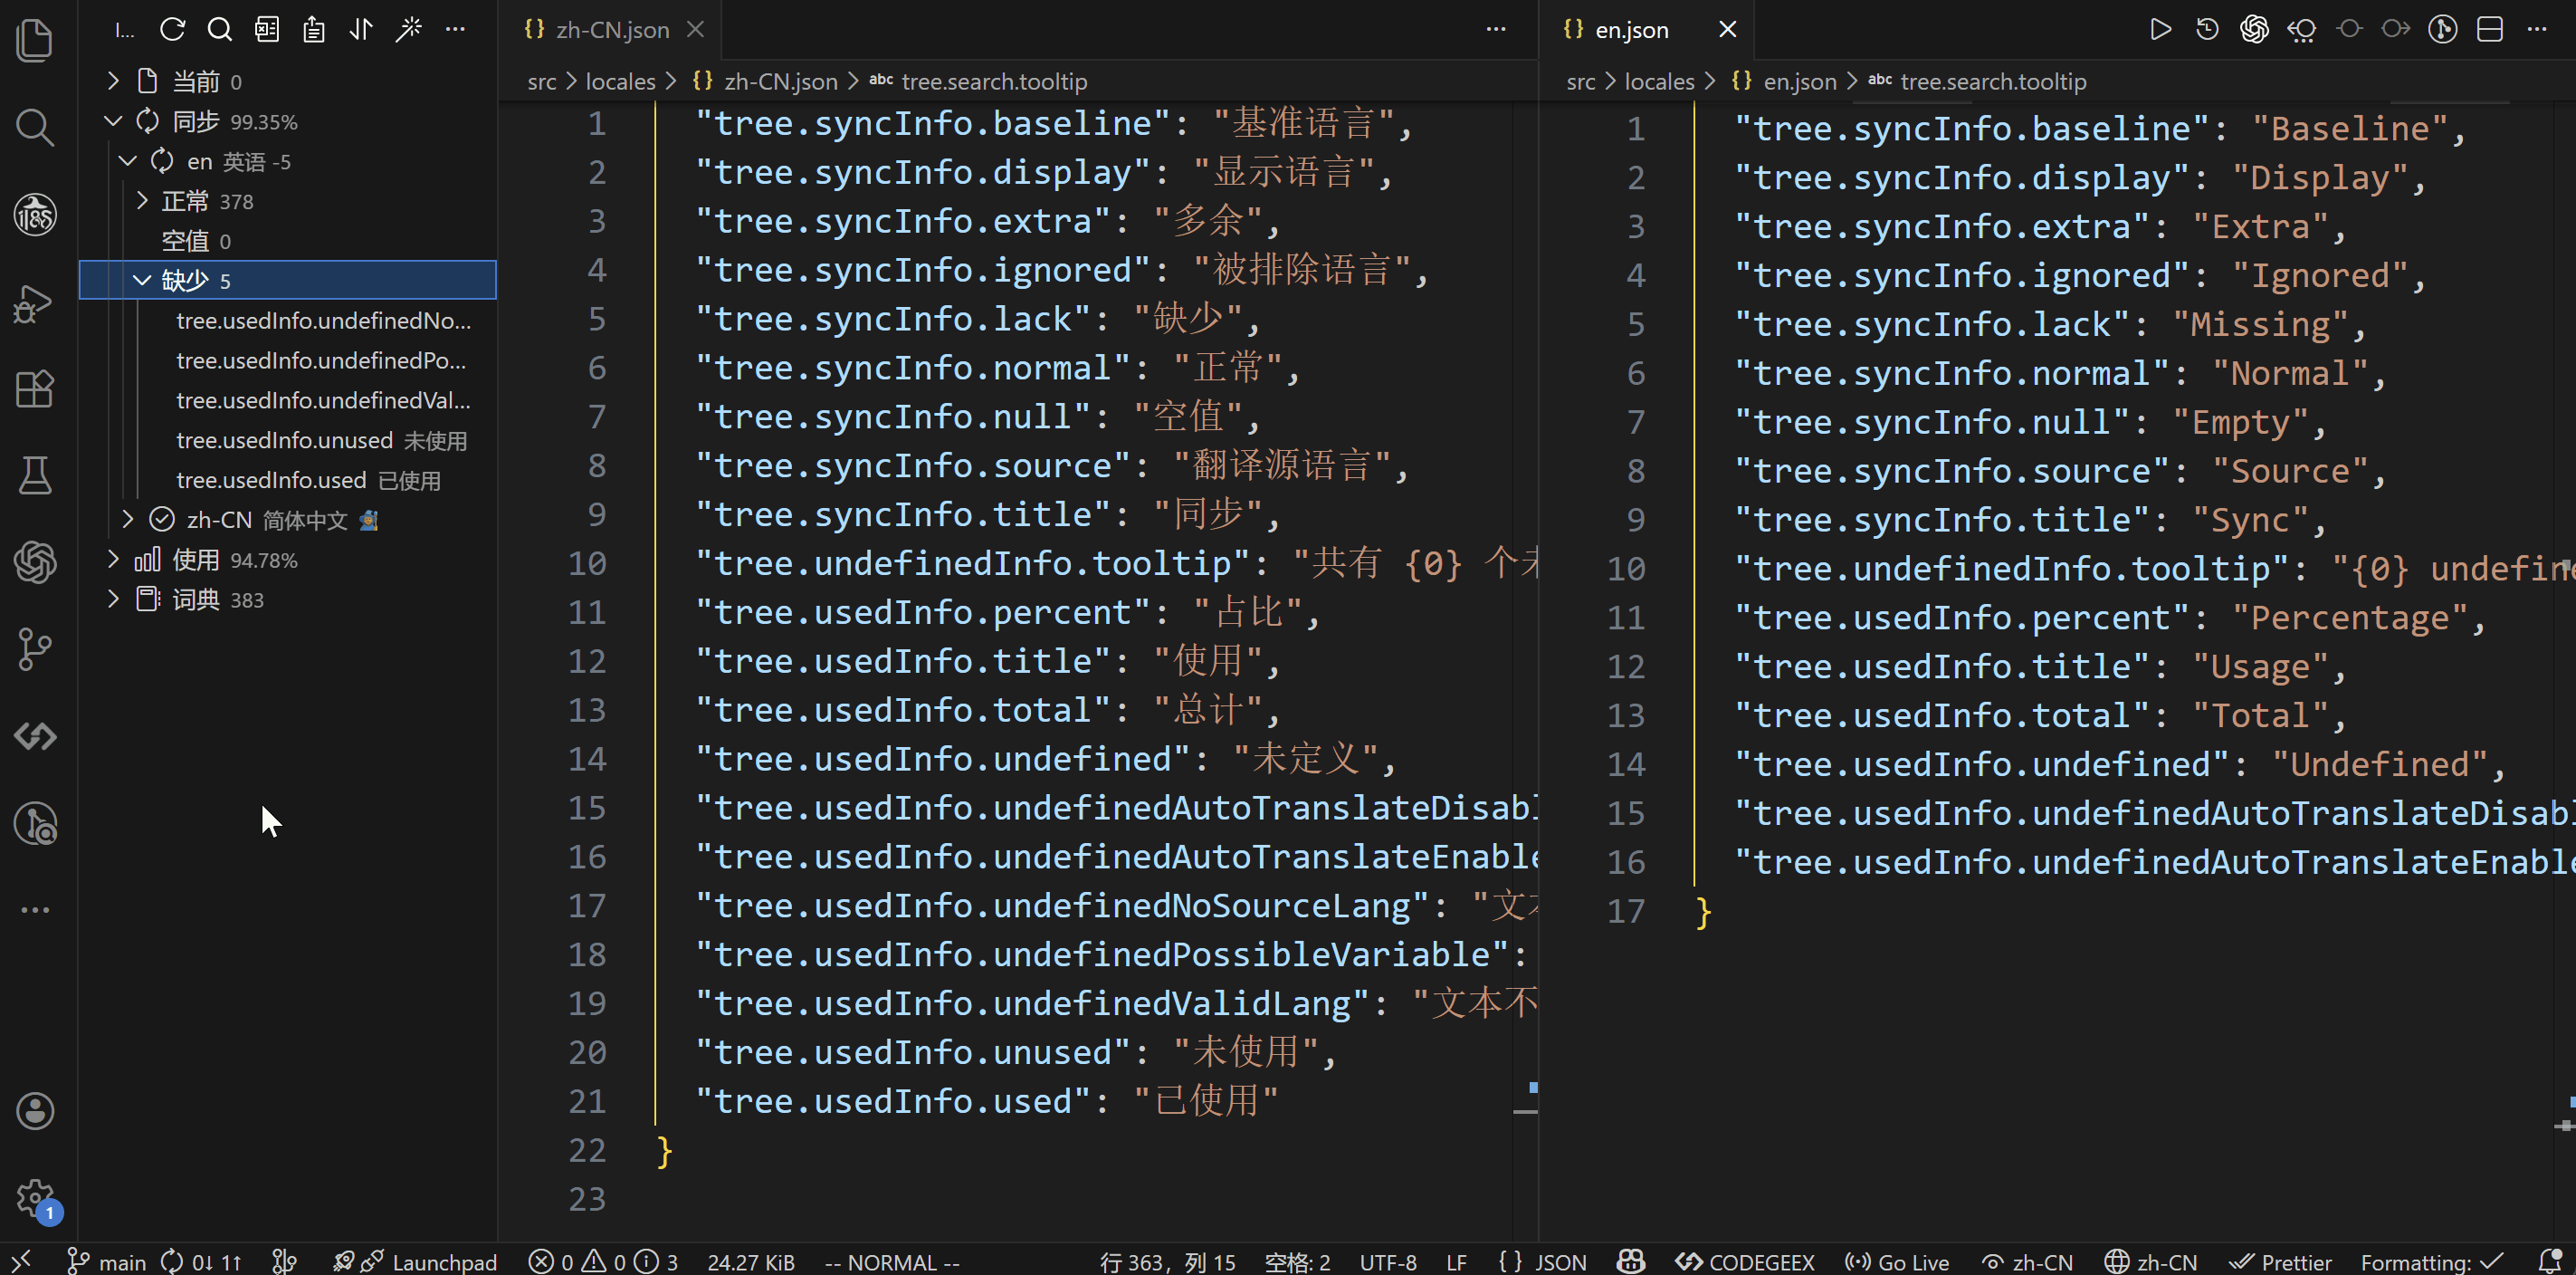Collapse the 缺少 5 tree group
This screenshot has height=1275, width=2576.
[x=142, y=280]
